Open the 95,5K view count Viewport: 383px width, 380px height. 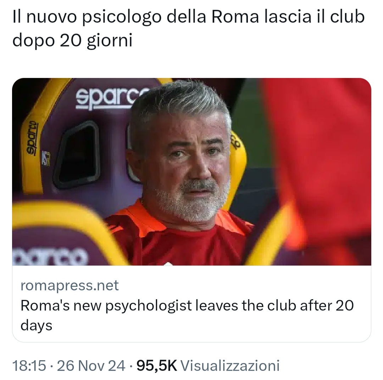point(157,365)
